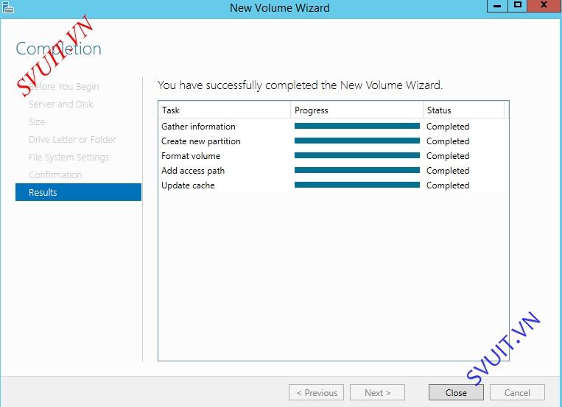562x407 pixels.
Task: Minimize the New Volume Wizard window
Action: (x=497, y=6)
